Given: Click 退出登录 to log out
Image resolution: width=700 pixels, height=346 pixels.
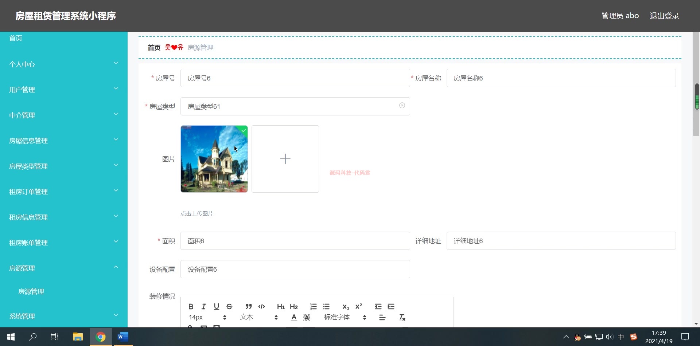Looking at the screenshot, I should click(664, 16).
